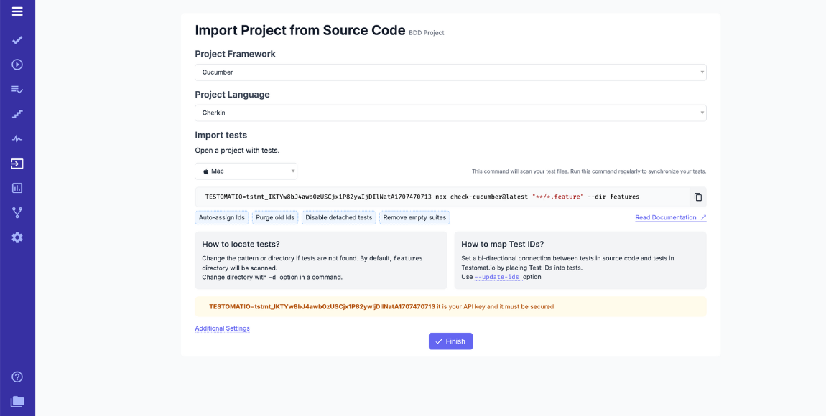This screenshot has height=416, width=826.
Task: Click the Help question mark icon
Action: (x=17, y=376)
